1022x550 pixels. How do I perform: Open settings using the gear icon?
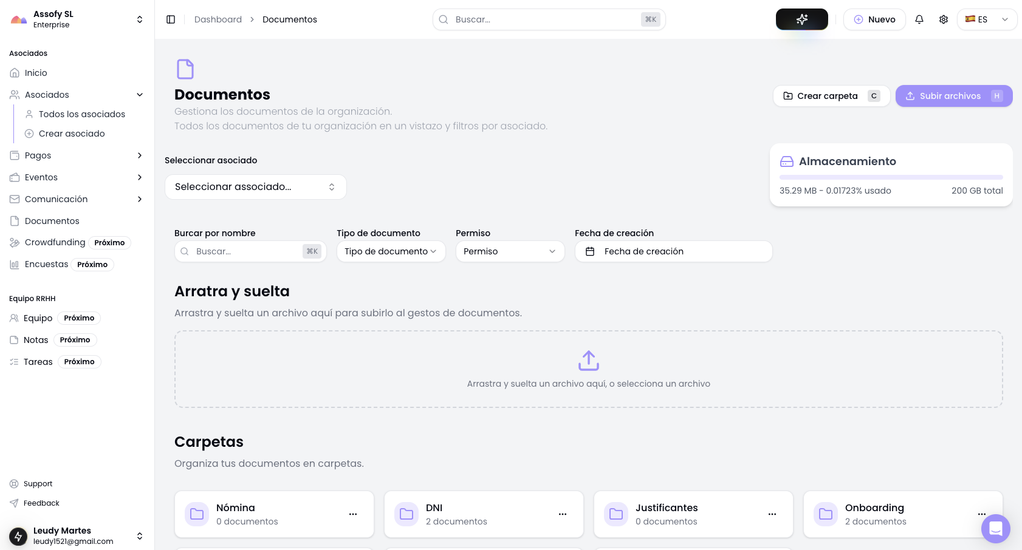(x=944, y=19)
